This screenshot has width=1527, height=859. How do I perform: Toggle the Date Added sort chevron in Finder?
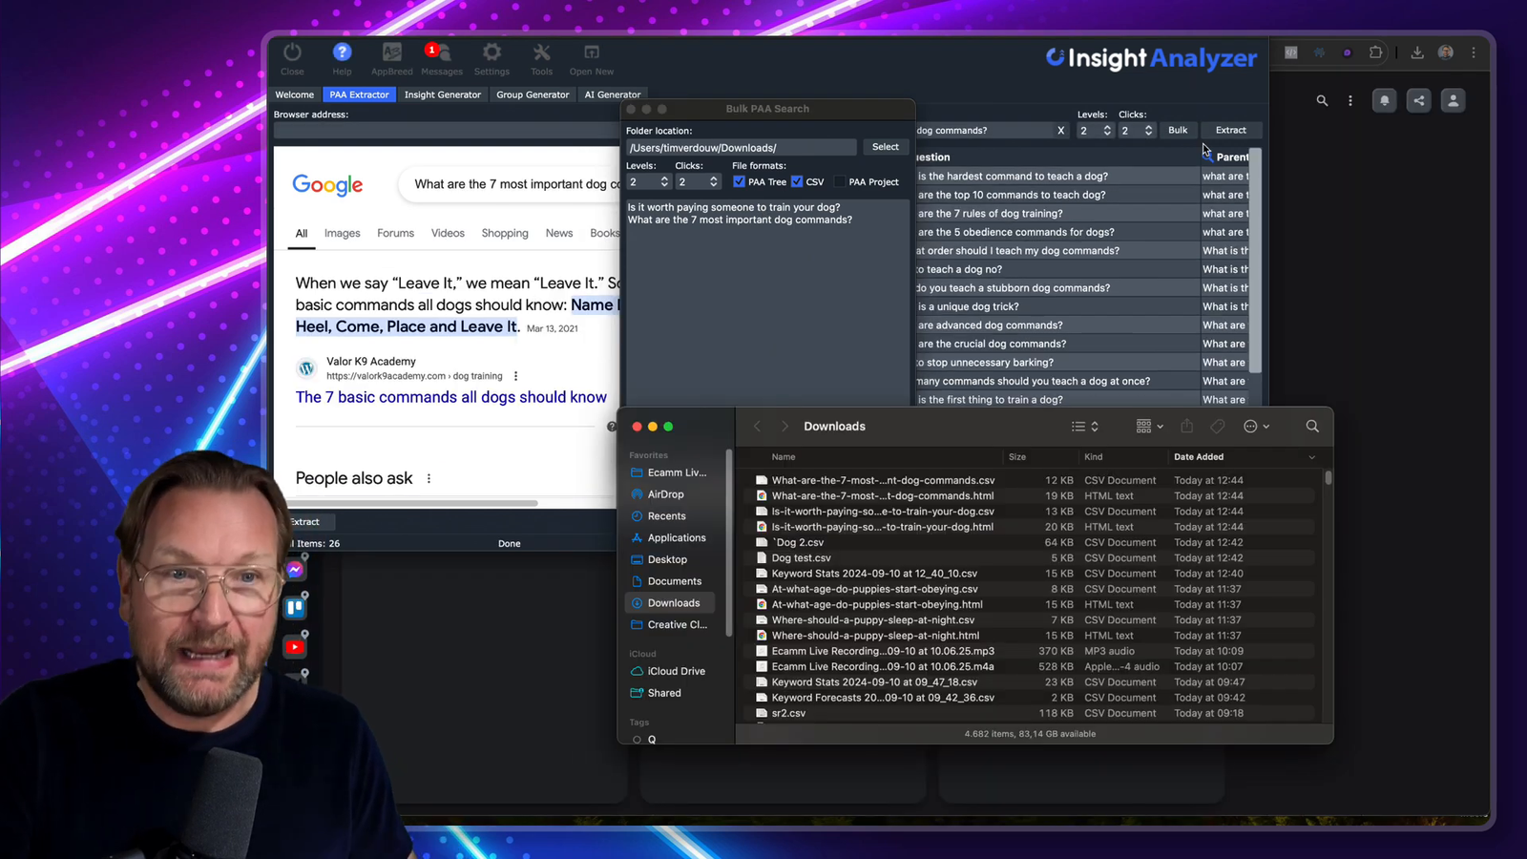pos(1311,457)
